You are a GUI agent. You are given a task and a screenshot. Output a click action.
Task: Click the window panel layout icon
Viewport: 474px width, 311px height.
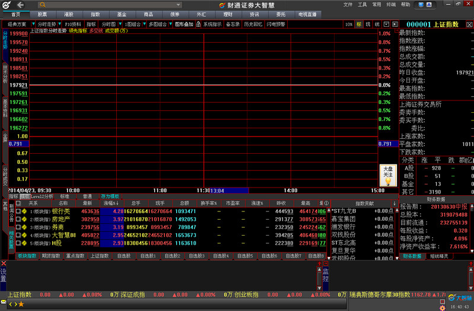pos(386,24)
